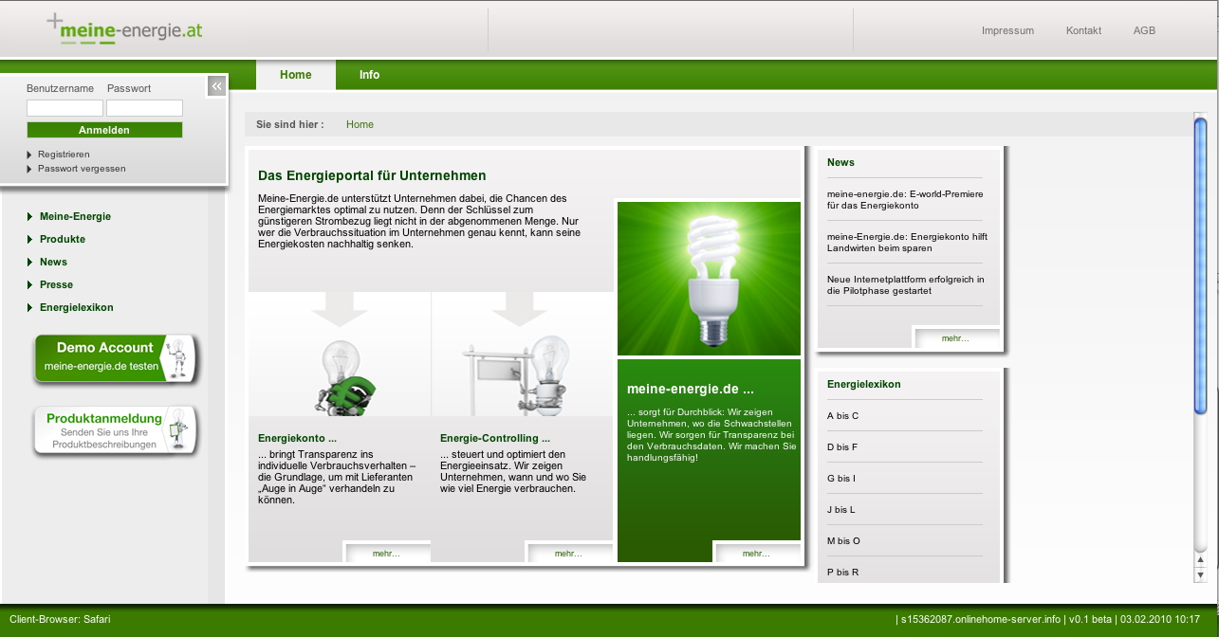
Task: Open the Passwort vergessen link
Action: click(82, 169)
